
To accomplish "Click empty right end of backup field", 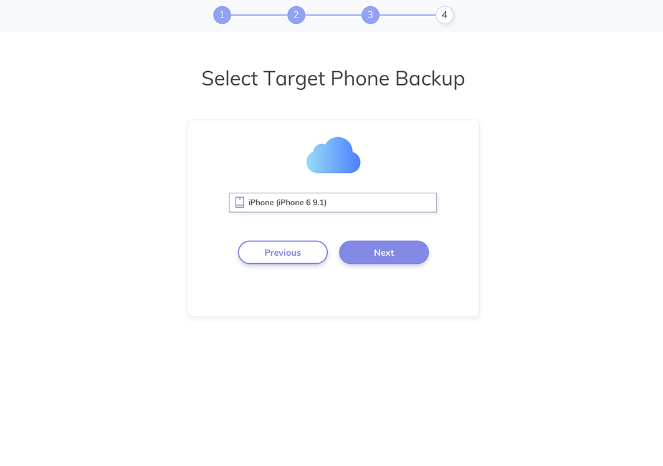I will 402,202.
